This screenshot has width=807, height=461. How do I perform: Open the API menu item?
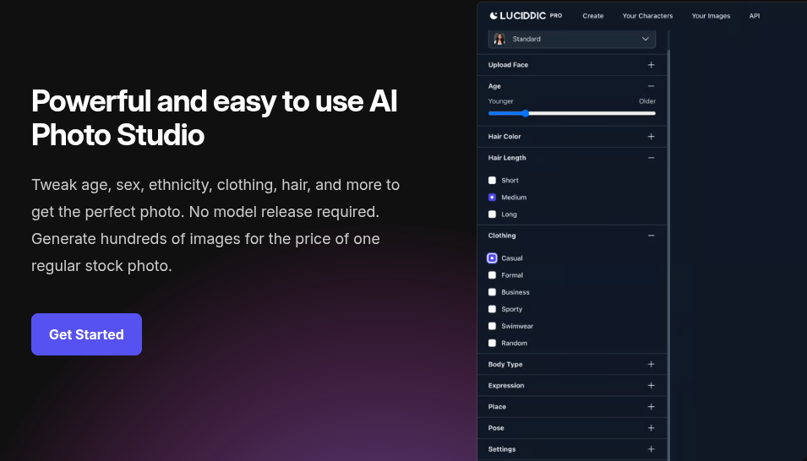(x=755, y=16)
